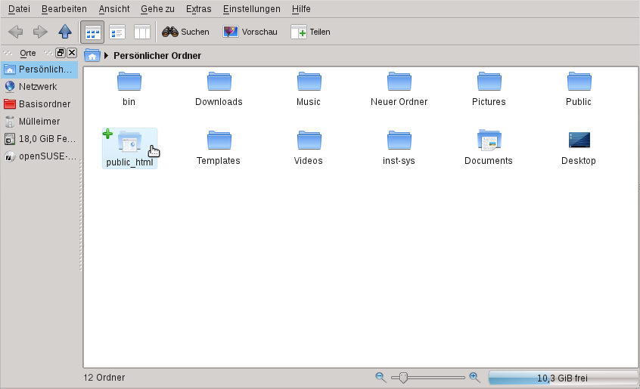
Task: Click the Teilen split view button
Action: (310, 32)
